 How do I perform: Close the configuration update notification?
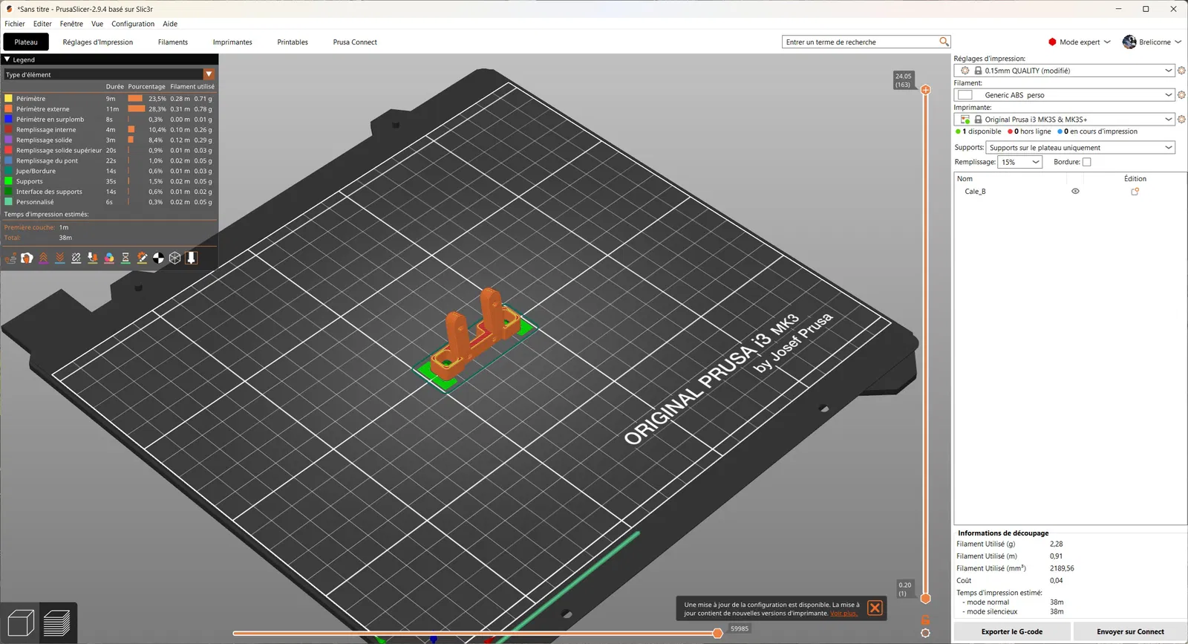pos(875,608)
